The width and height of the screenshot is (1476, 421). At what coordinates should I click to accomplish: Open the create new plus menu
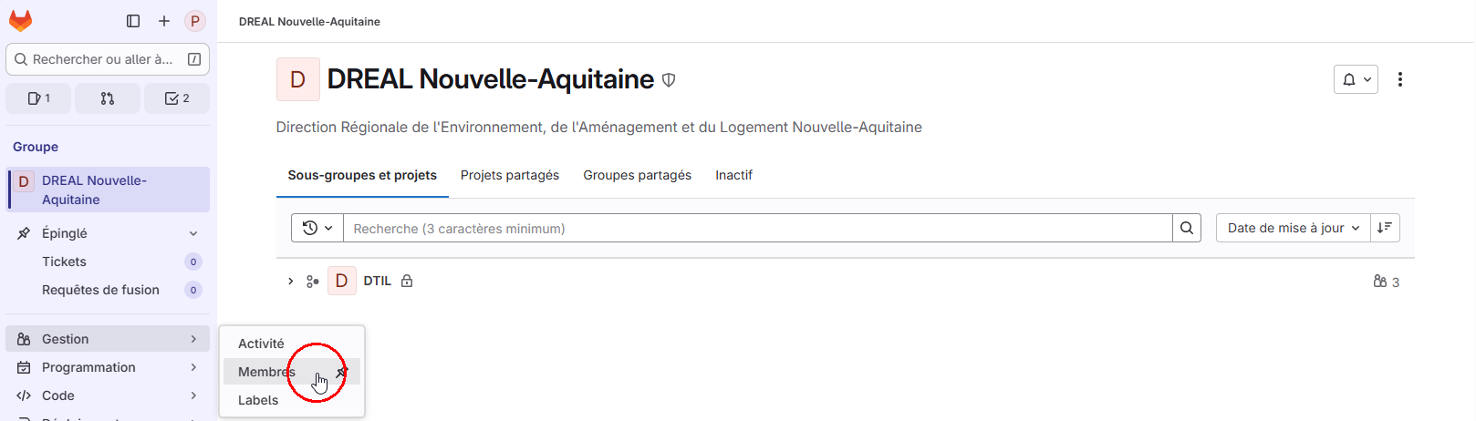pos(164,21)
